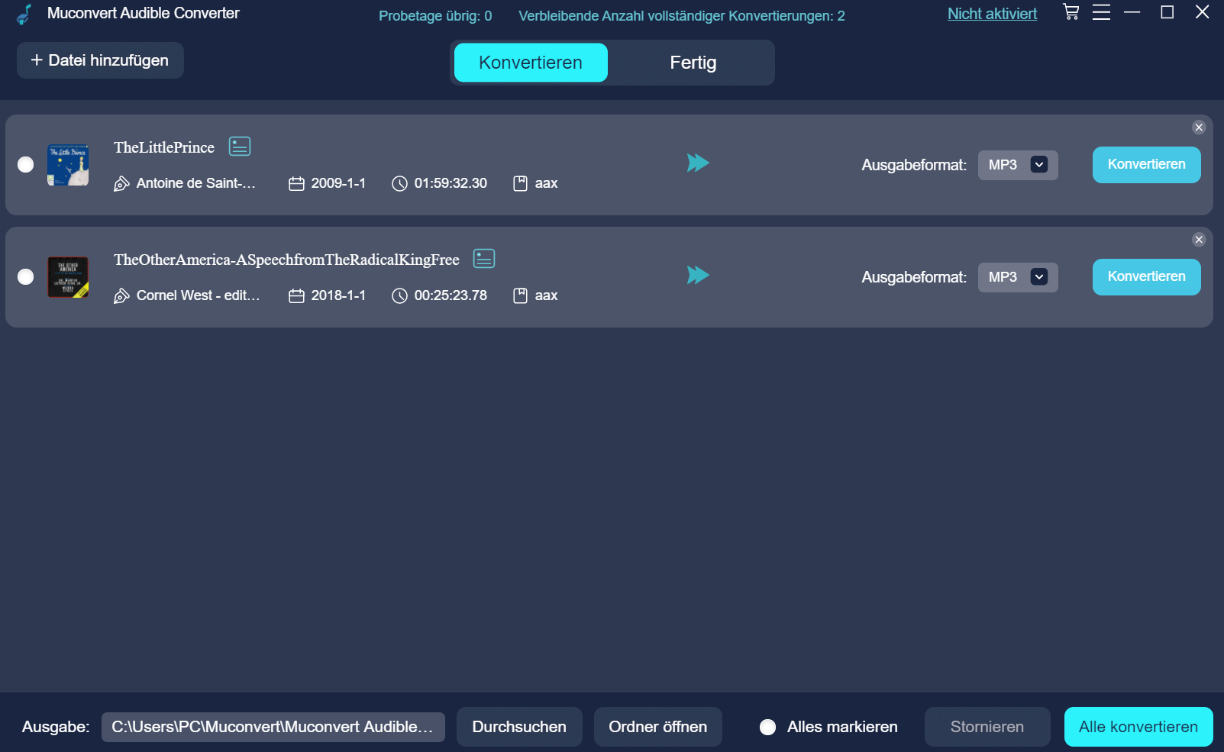Click the output path field
The image size is (1224, 752).
coord(273,727)
